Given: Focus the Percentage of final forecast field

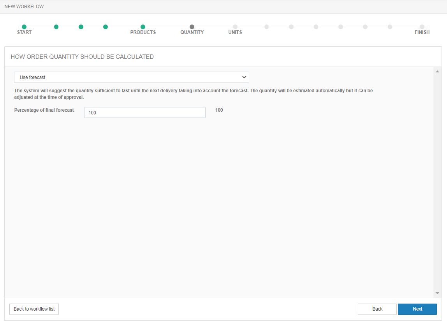Looking at the screenshot, I should point(144,112).
